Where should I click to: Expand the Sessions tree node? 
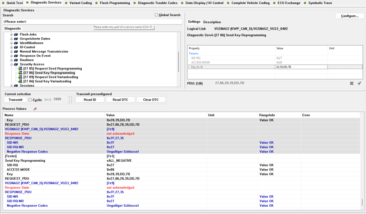(x=11, y=86)
